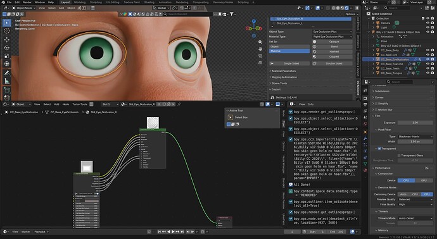Screen dimensions: 437x239
Task: Toggle the Motion Blur checkbox
Action: [376, 109]
